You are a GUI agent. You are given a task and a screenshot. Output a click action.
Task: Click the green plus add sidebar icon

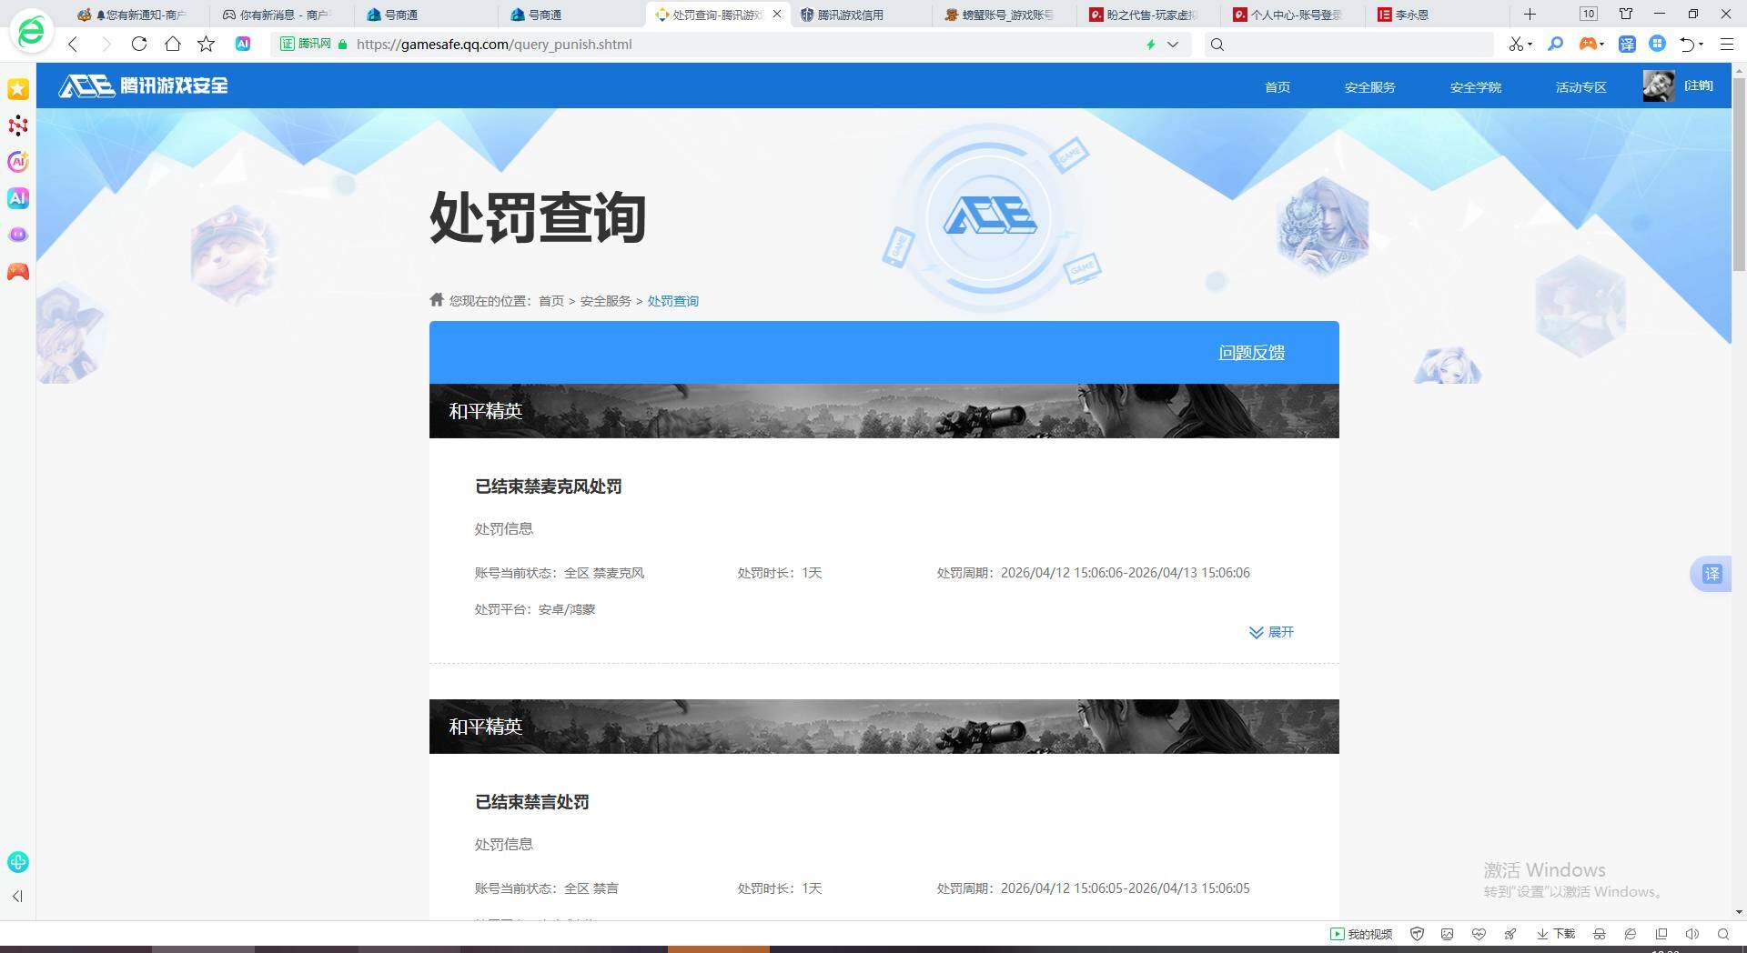click(18, 861)
